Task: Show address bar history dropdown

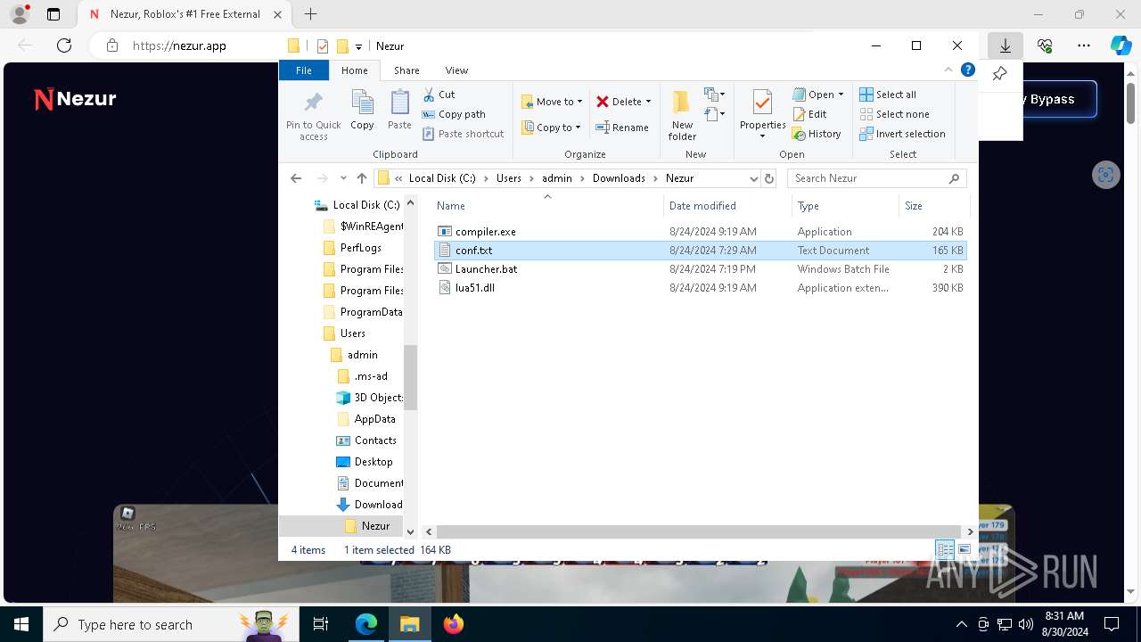Action: click(x=753, y=178)
